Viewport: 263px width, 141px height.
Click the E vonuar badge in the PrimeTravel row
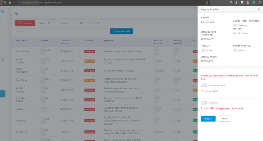coord(90,51)
